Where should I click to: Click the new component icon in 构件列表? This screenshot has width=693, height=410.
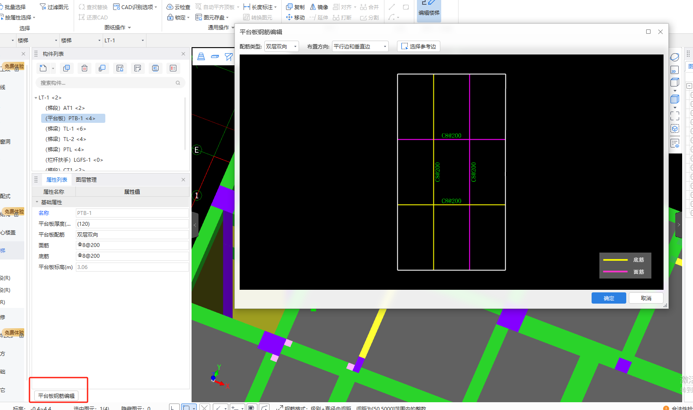coord(43,68)
